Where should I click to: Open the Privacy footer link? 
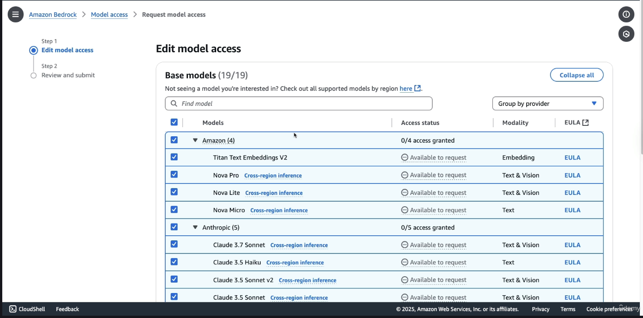(x=540, y=309)
